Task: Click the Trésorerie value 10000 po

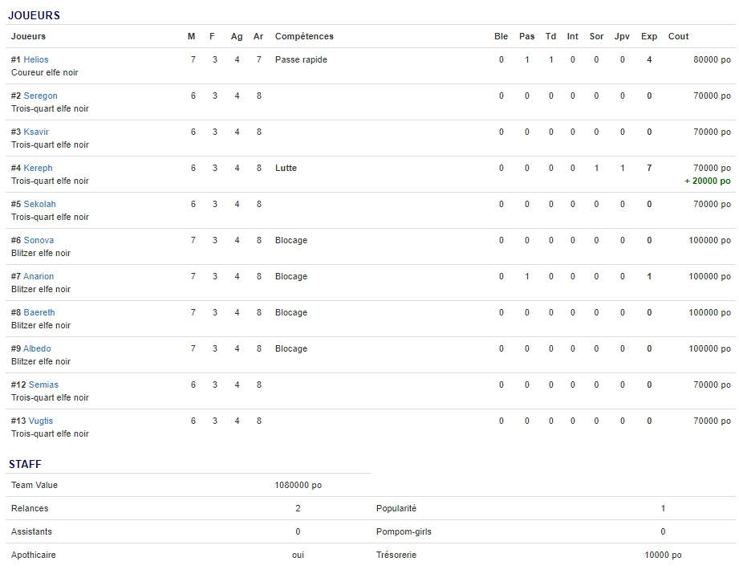Action: [663, 555]
